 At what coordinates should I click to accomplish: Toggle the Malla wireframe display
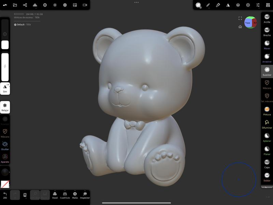(75, 195)
